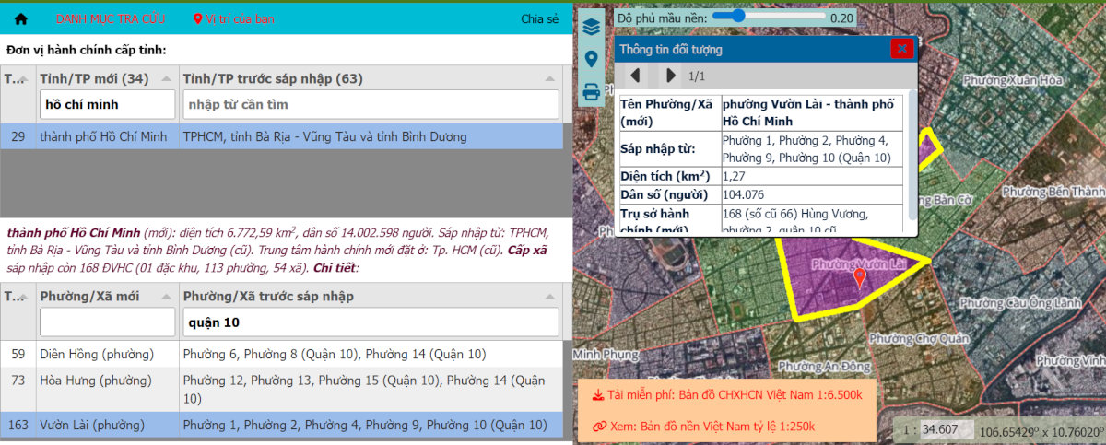Click the Phường/Xã mới filter input field

107,322
